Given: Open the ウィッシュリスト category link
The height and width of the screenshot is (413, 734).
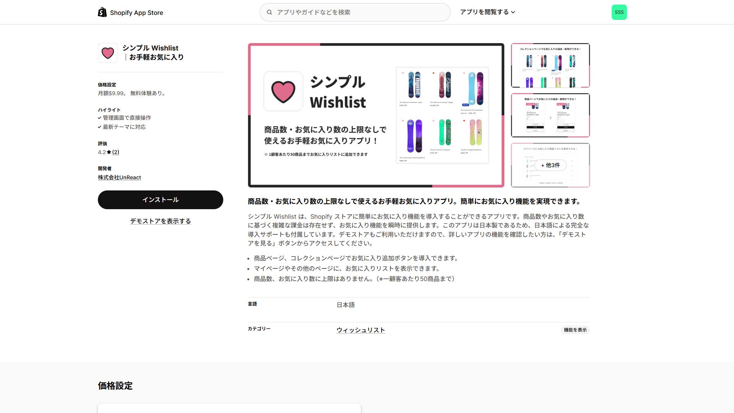Looking at the screenshot, I should (361, 330).
